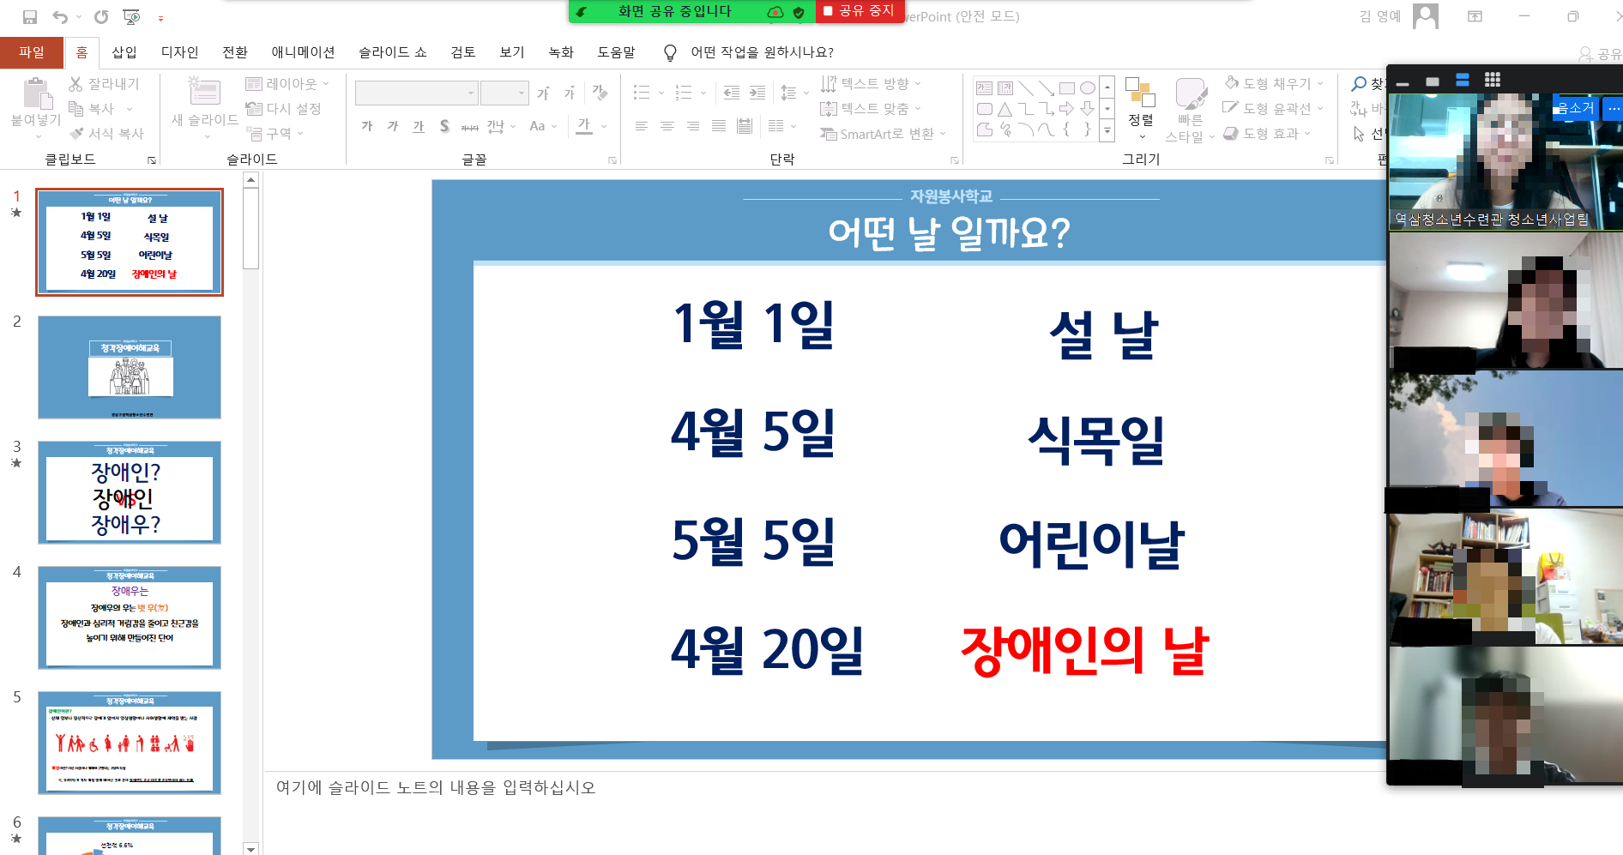Click the increase indent icon
Image resolution: width=1623 pixels, height=855 pixels.
click(757, 93)
